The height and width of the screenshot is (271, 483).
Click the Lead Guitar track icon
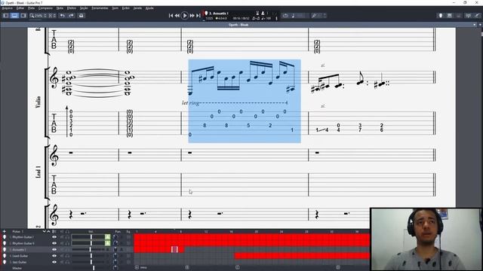[5, 256]
